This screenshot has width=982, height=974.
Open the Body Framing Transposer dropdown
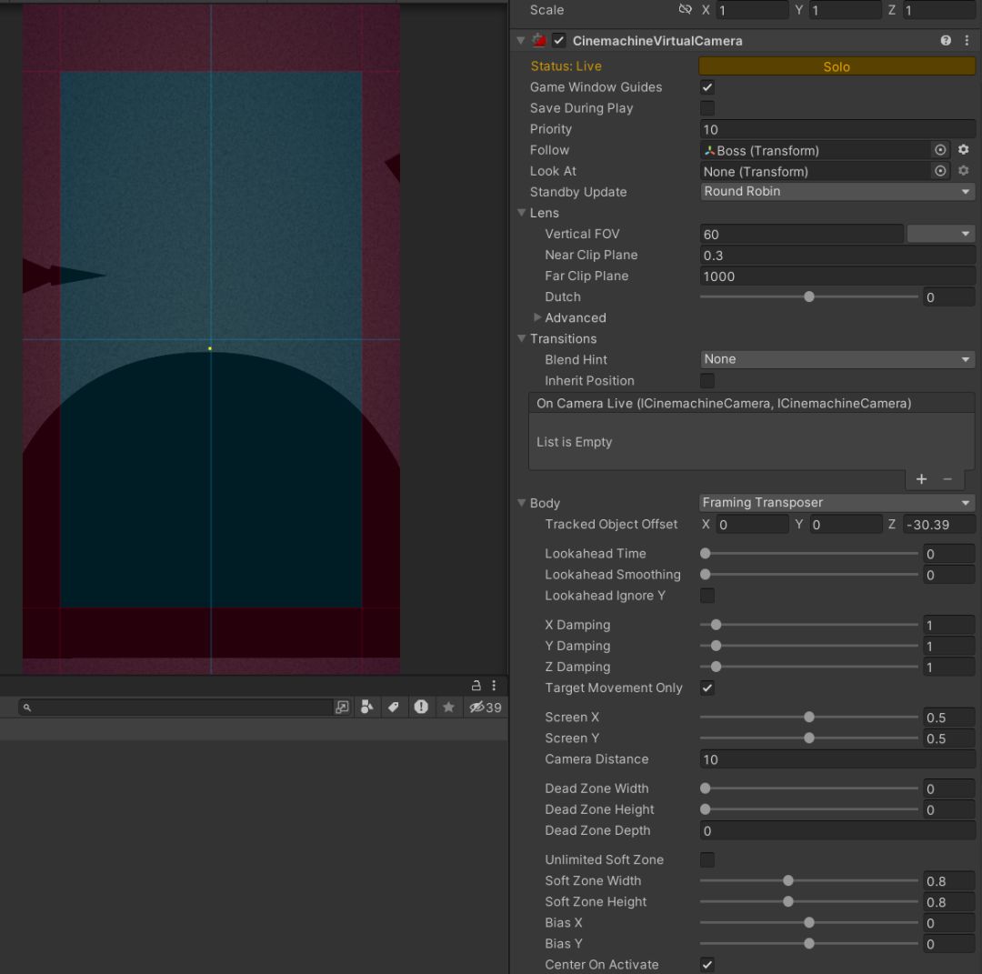(x=837, y=503)
